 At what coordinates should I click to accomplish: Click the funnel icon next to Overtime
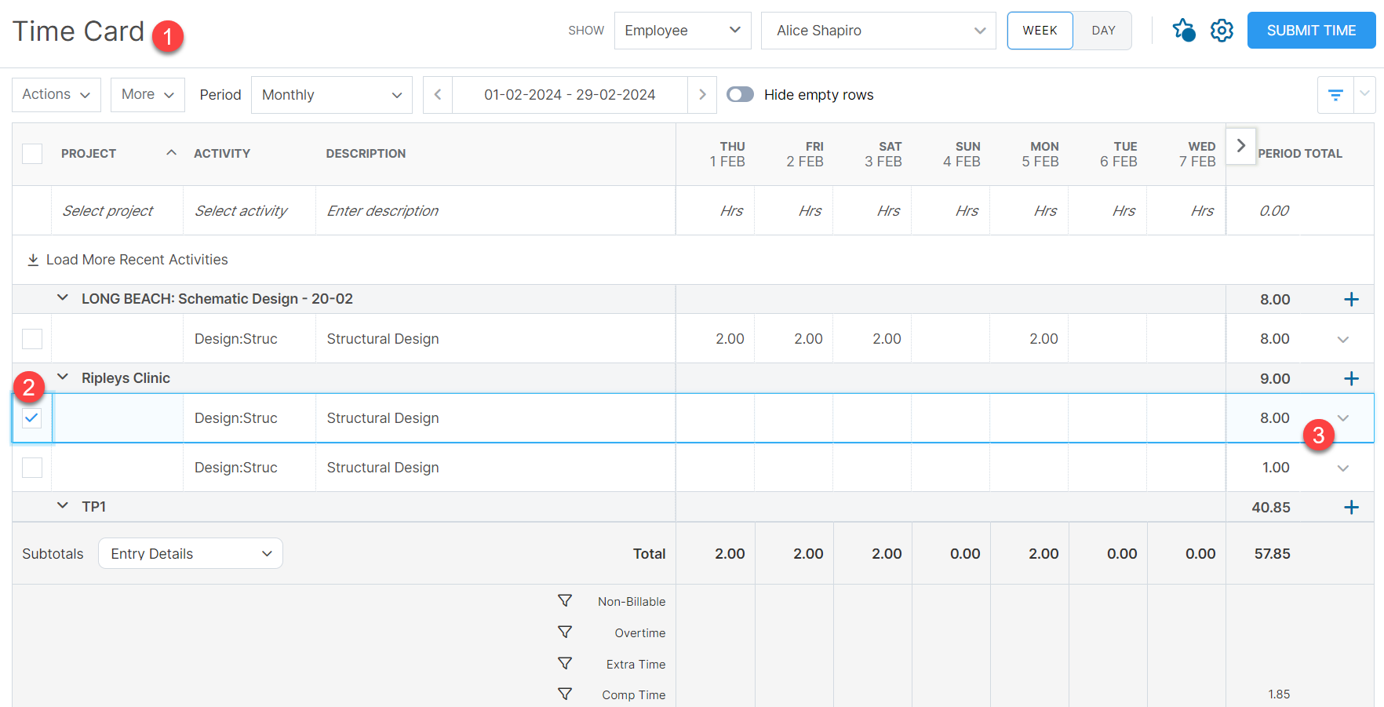564,632
